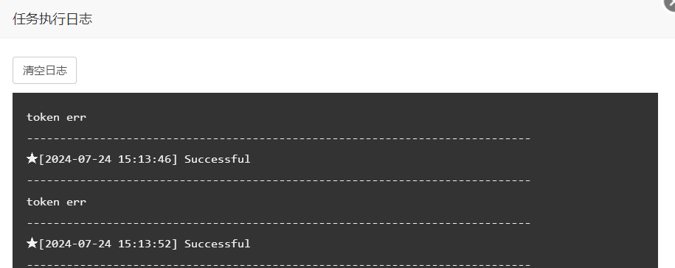Select the first "token err" log line
Screen dimensions: 675x268
[x=56, y=117]
